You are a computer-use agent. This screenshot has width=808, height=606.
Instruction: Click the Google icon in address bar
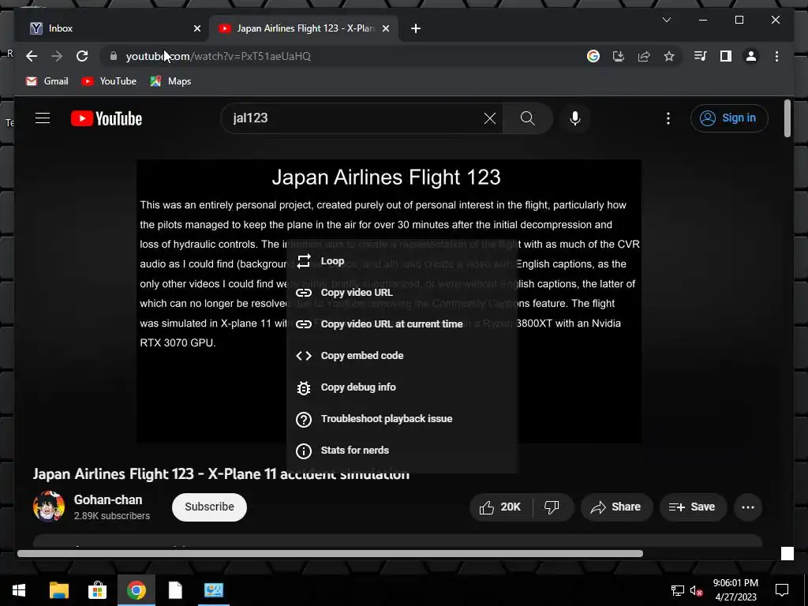tap(593, 56)
